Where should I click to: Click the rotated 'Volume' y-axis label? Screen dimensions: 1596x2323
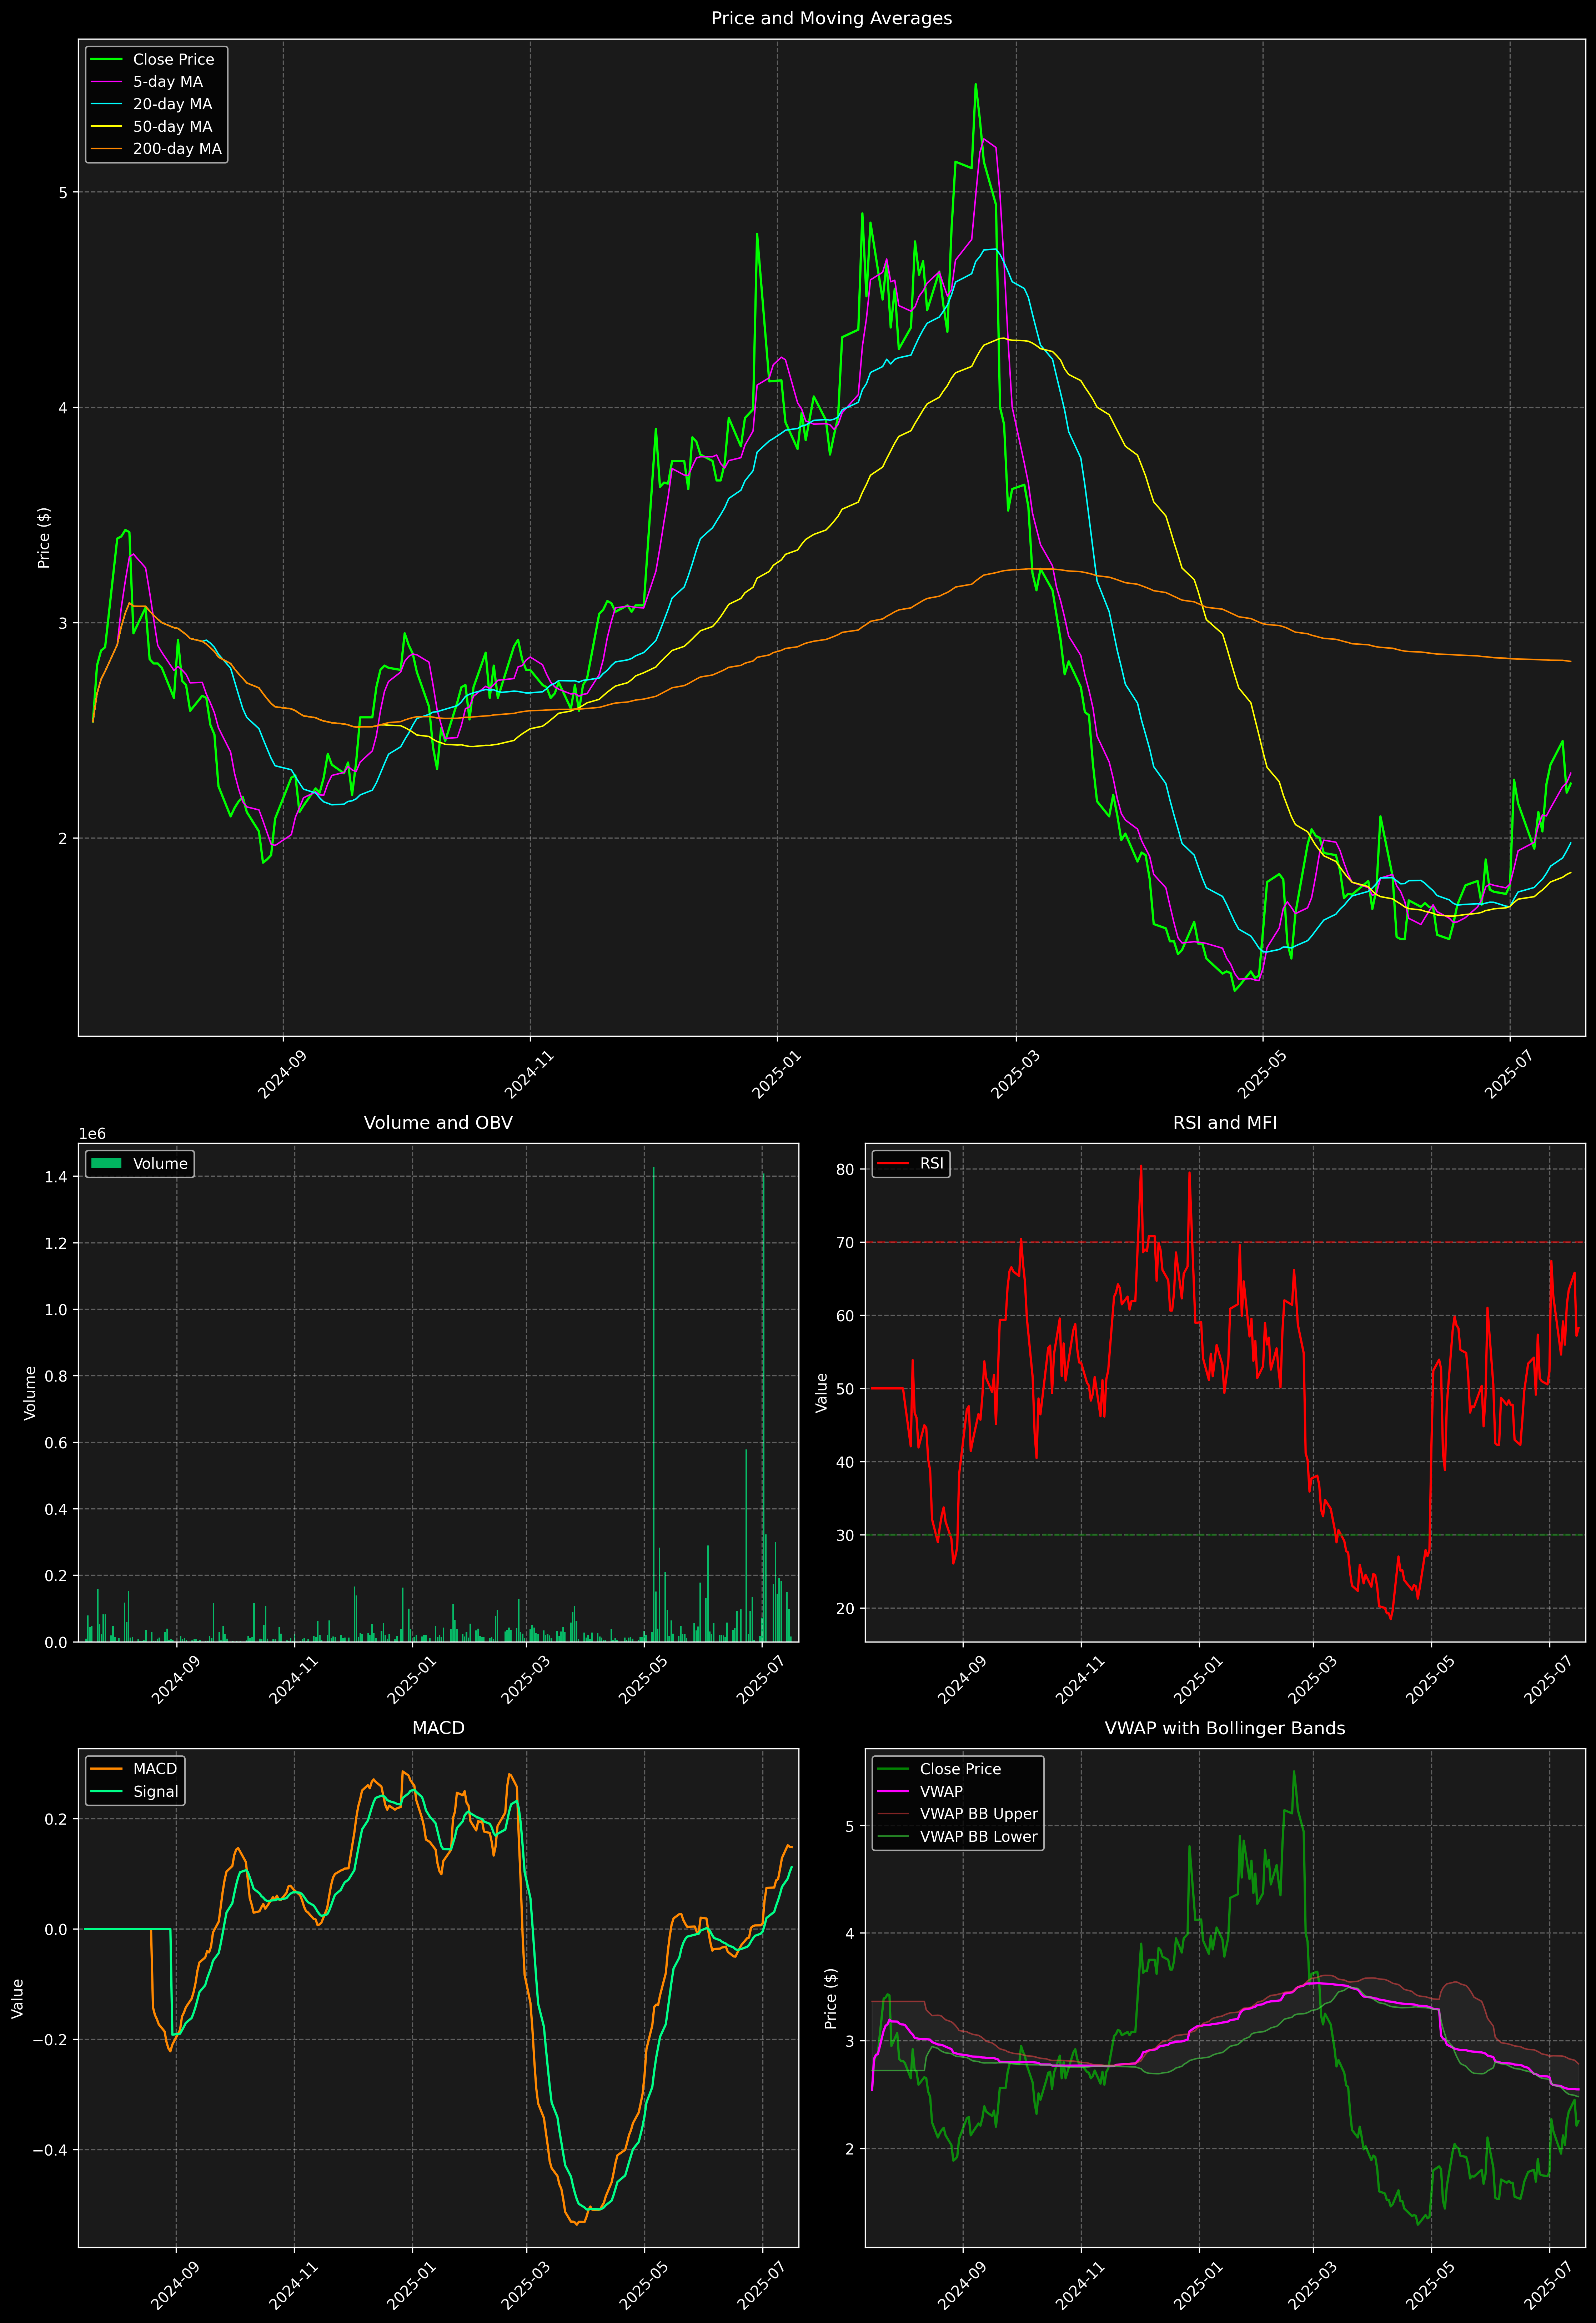(x=30, y=1392)
